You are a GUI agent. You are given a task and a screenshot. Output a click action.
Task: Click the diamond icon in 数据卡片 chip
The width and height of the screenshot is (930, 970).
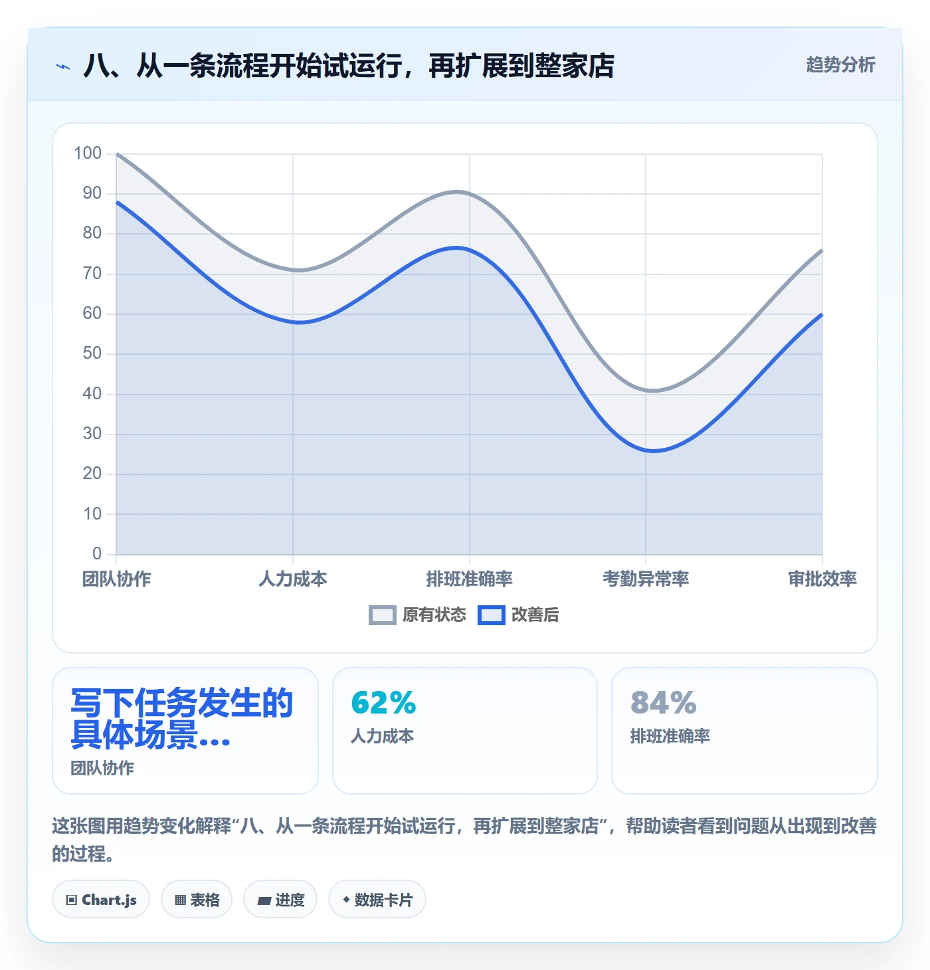(346, 900)
